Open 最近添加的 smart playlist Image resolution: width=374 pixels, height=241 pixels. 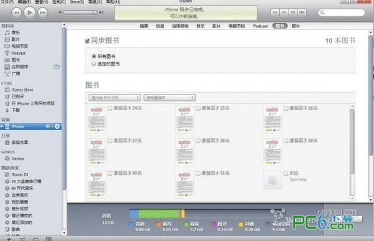tap(22, 222)
